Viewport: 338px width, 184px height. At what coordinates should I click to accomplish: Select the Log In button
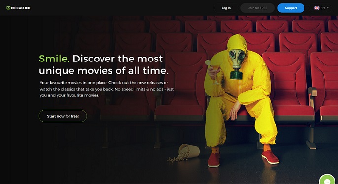(226, 8)
